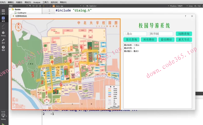Open the Help (帮助) mode
Image resolution: width=203 pixels, height=125 pixels.
point(3,48)
